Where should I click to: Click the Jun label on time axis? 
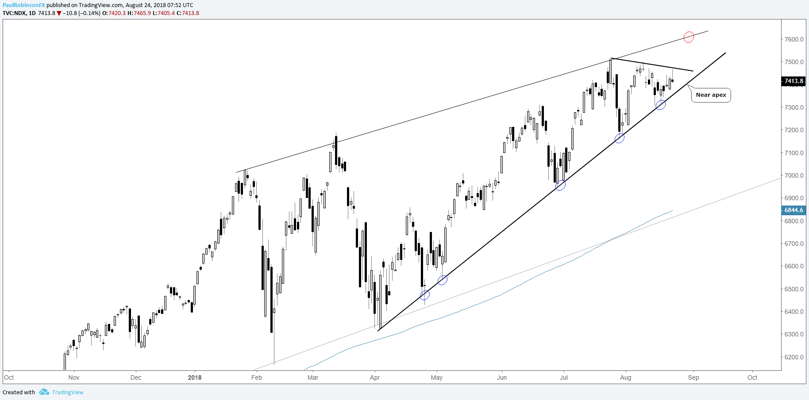point(502,377)
